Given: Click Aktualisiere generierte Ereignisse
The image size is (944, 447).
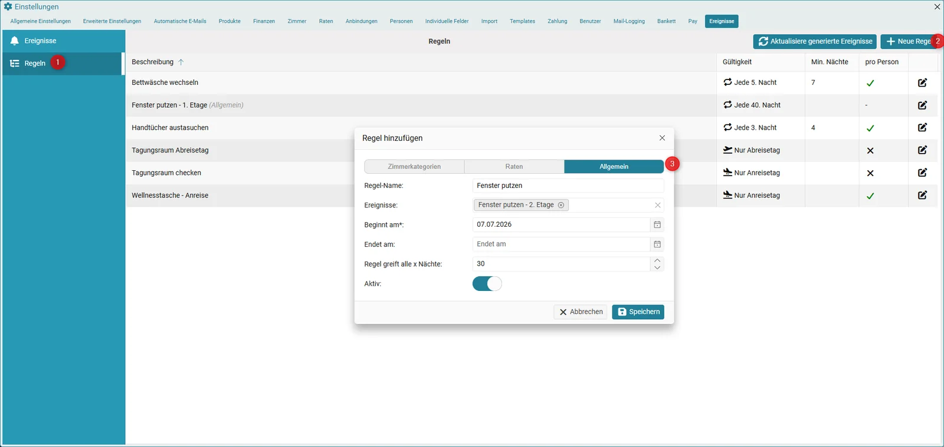Looking at the screenshot, I should point(815,41).
